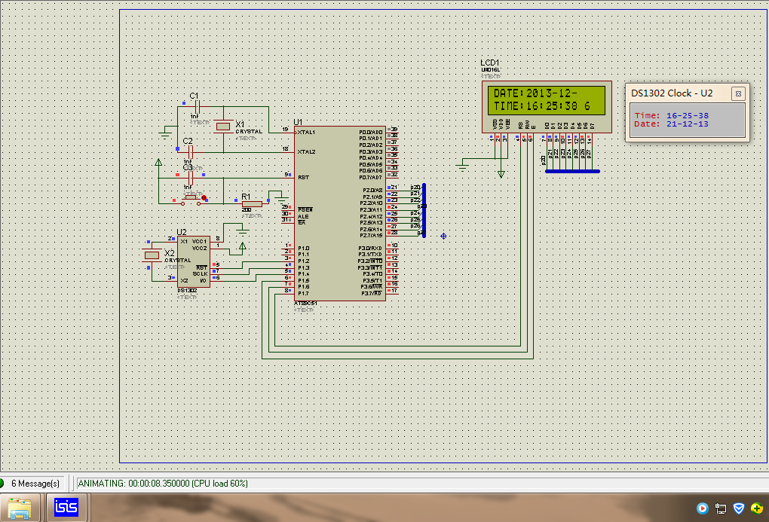769x522 pixels.
Task: Click the RST pin label on U1
Action: pos(303,178)
